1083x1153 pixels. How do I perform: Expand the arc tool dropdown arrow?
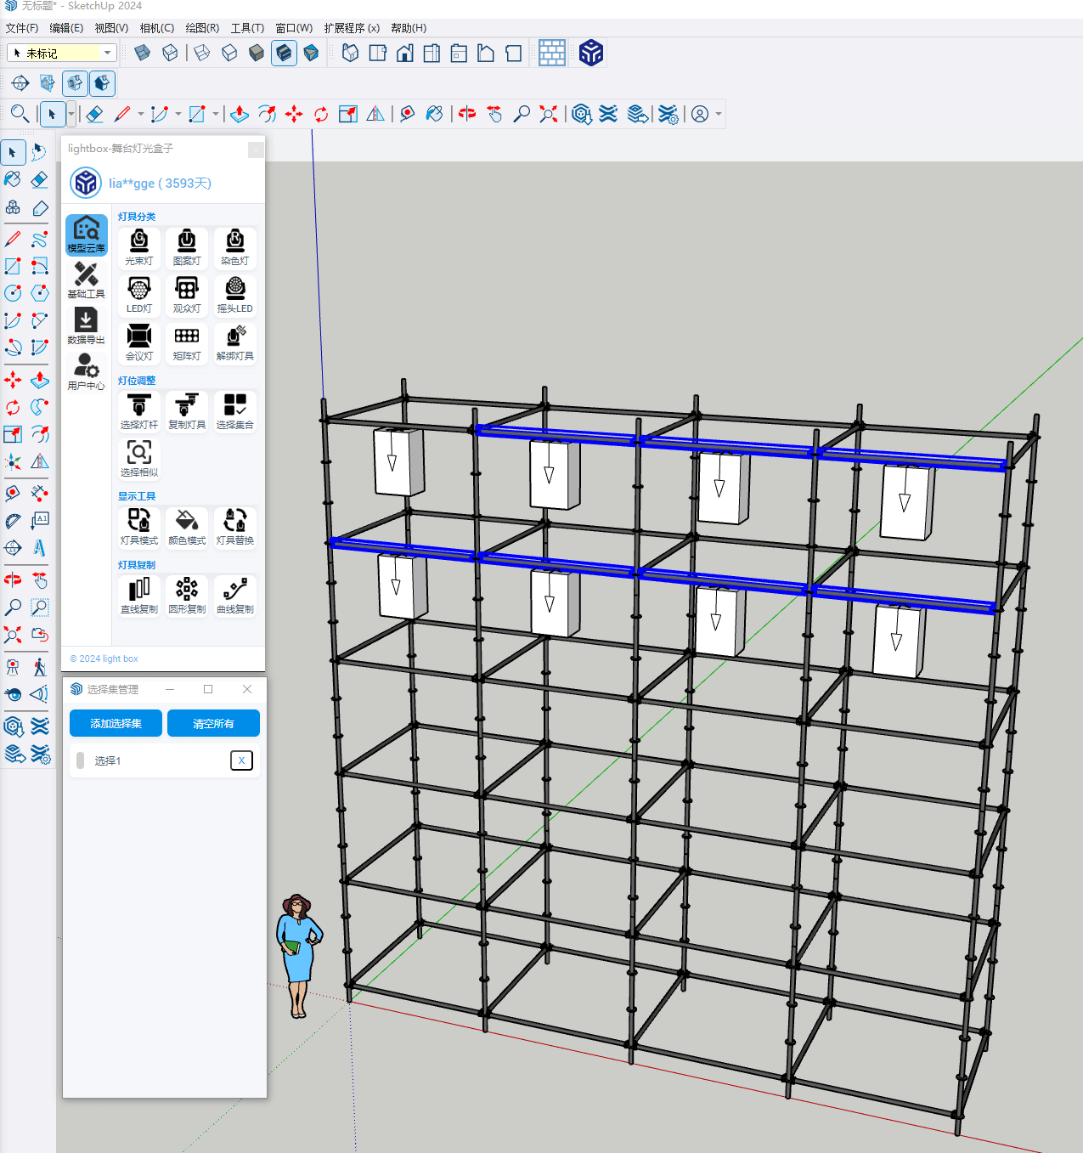178,114
